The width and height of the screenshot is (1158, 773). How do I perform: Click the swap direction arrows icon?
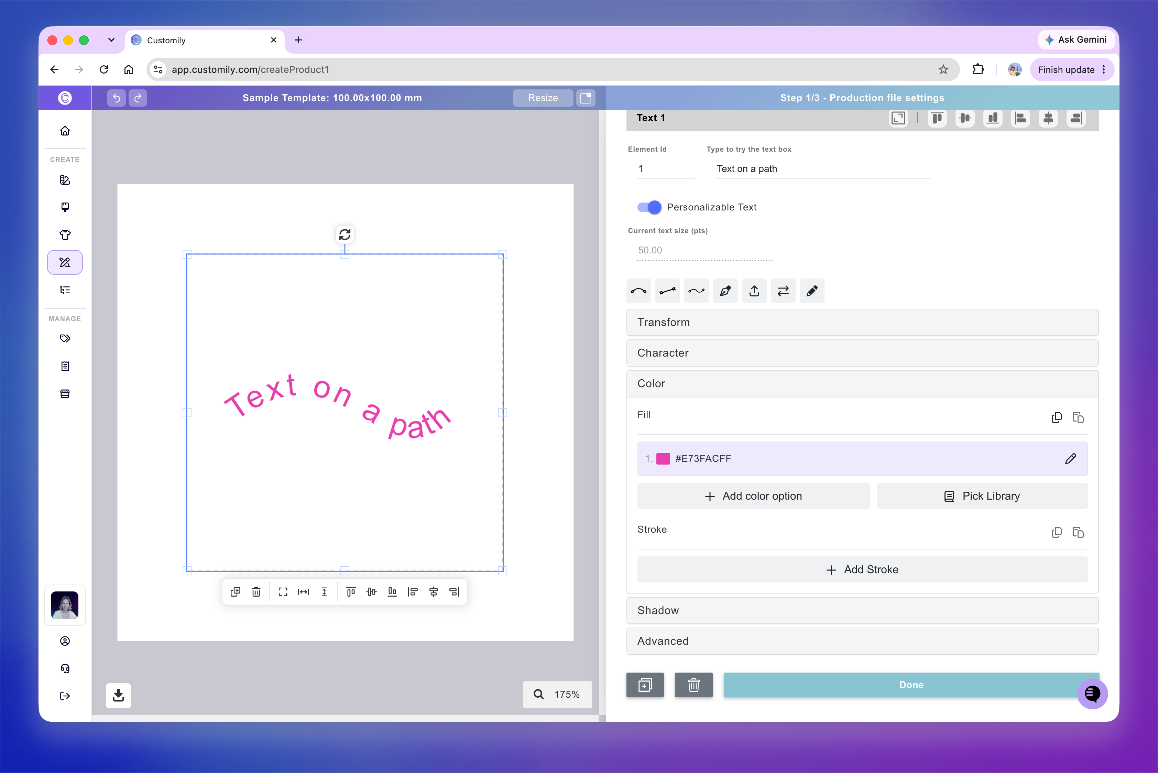pyautogui.click(x=783, y=291)
